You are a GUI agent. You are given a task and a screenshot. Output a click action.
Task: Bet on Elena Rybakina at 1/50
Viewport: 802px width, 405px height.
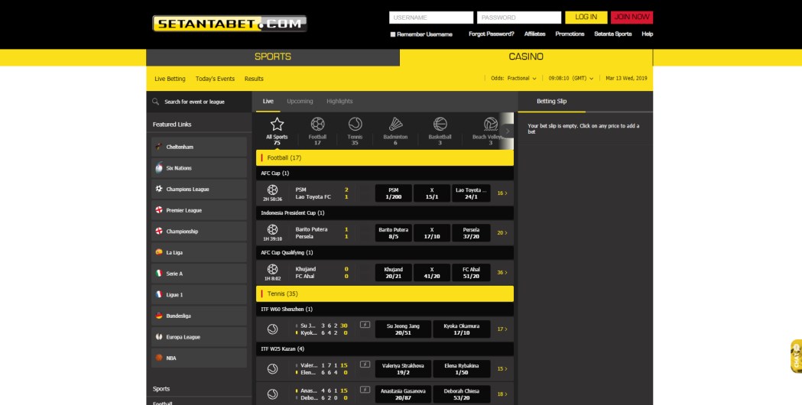[x=461, y=368]
